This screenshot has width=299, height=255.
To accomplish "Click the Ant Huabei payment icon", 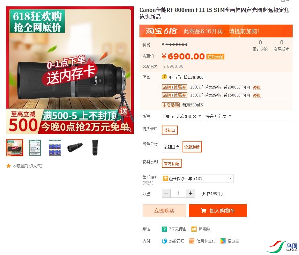I will click(164, 241).
